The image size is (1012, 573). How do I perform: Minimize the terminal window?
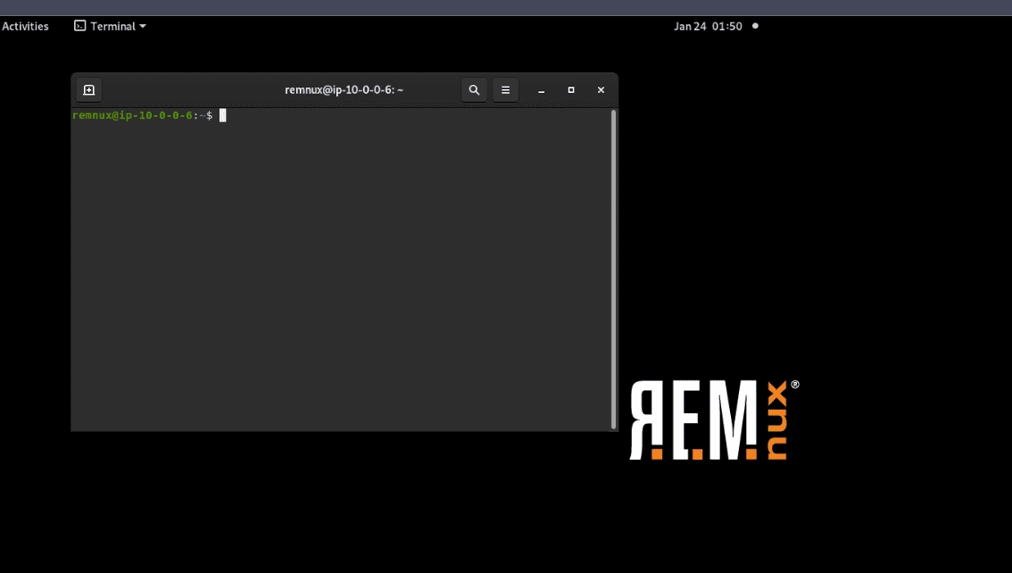point(541,90)
